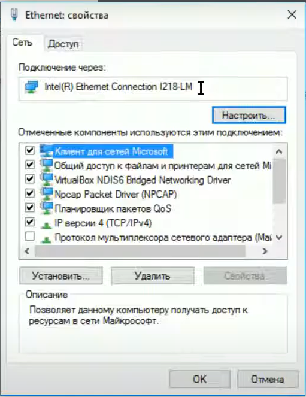The image size is (306, 397).
Task: Click the component list scroll-down arrow
Action: [279, 238]
